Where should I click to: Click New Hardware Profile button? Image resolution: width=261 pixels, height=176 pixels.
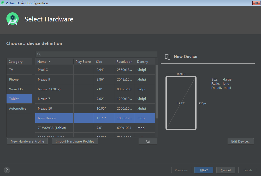click(x=27, y=141)
